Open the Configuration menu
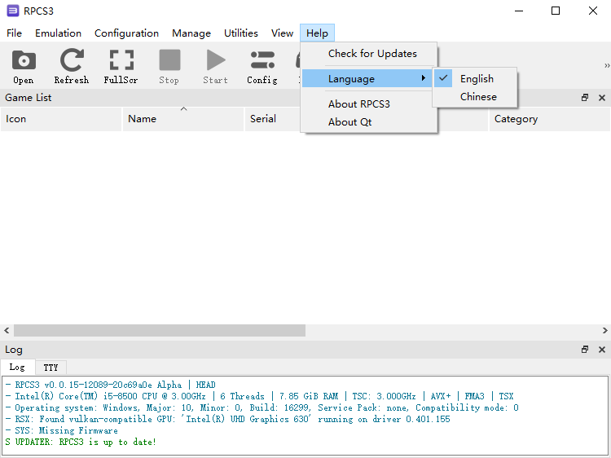The image size is (611, 458). coord(126,33)
